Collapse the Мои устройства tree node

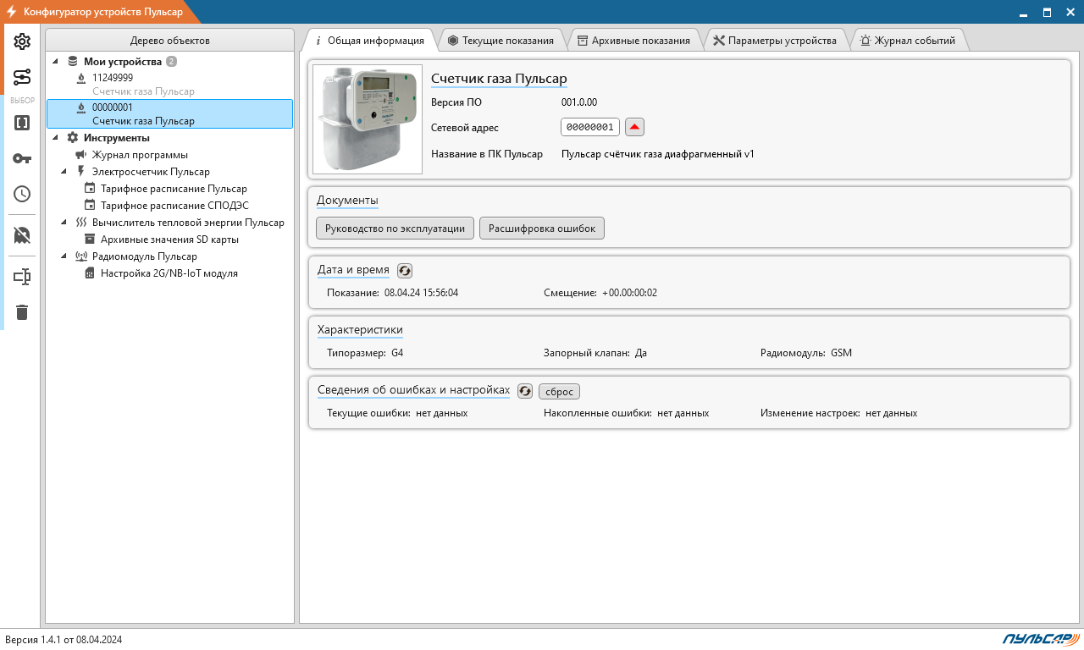pos(56,62)
